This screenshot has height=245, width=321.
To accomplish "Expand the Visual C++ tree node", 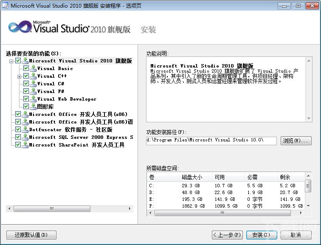I will [19, 76].
